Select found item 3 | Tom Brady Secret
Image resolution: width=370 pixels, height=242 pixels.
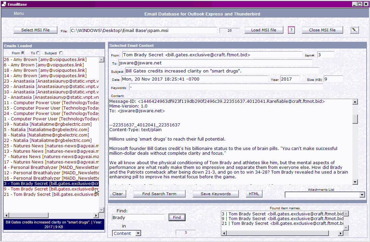point(282,214)
